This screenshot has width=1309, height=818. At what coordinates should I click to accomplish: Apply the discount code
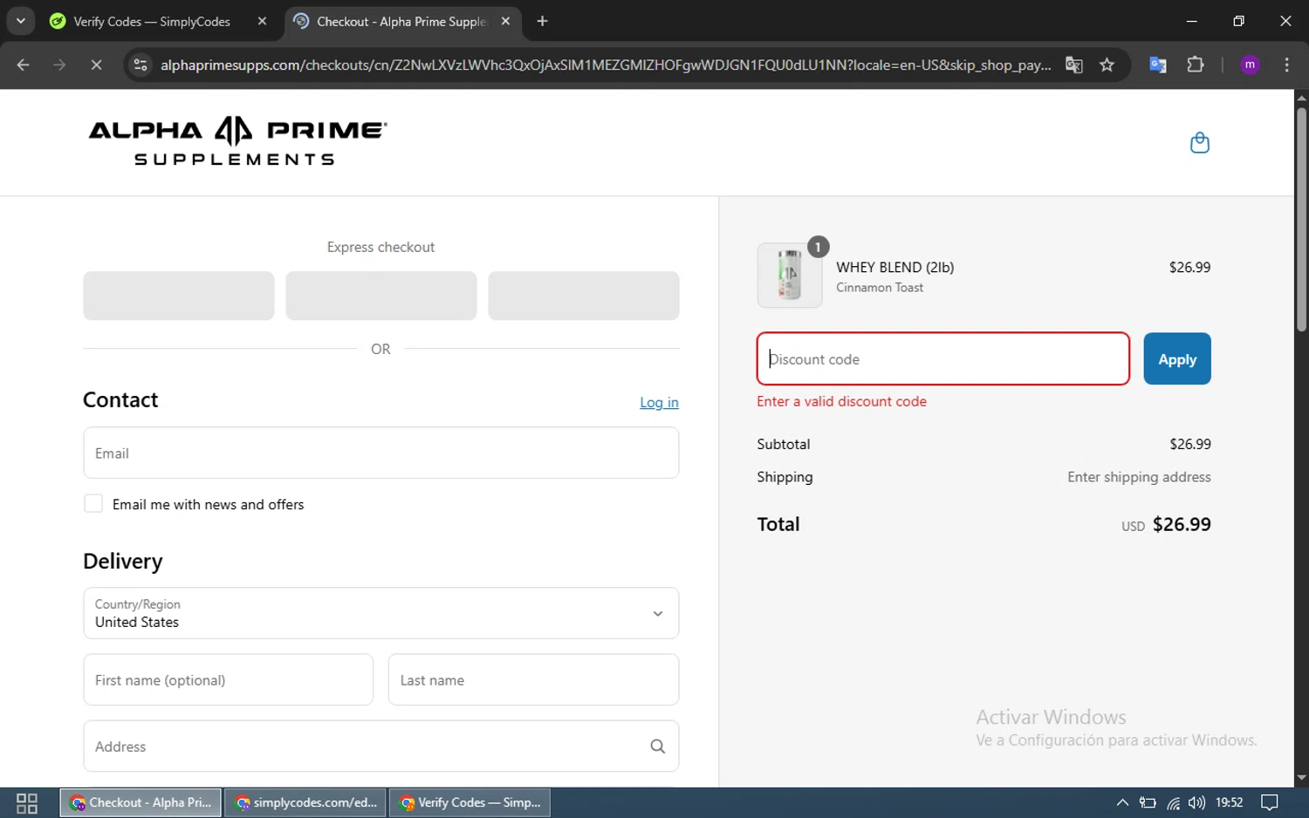1177,358
